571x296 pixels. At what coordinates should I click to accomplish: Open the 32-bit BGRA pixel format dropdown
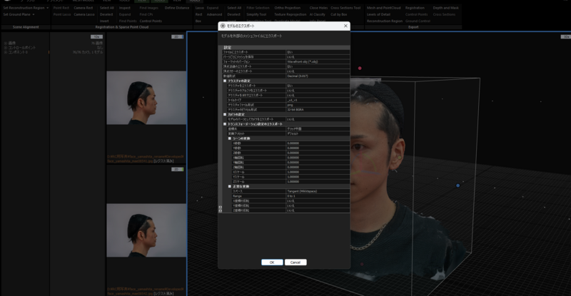tap(318, 110)
